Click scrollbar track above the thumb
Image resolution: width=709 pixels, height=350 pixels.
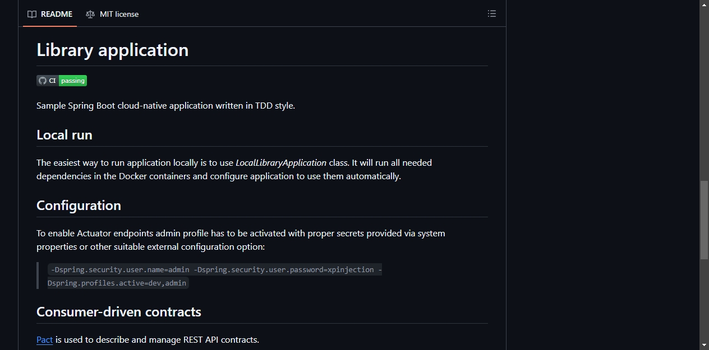(x=704, y=95)
